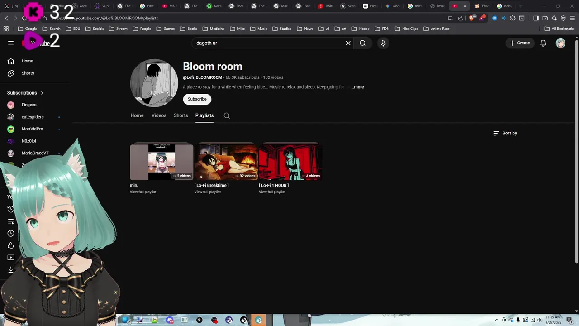The width and height of the screenshot is (579, 326).
Task: Open the miru playlist thumbnail
Action: pos(161,162)
